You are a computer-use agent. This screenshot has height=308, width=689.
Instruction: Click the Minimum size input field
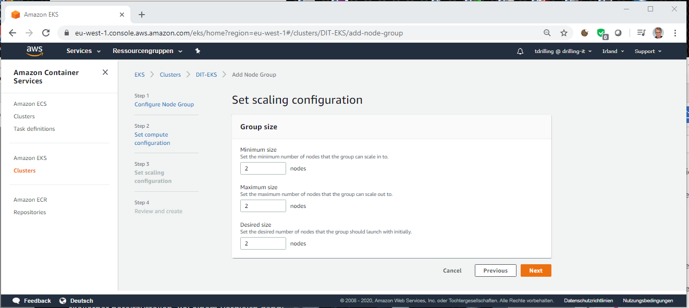tap(263, 168)
